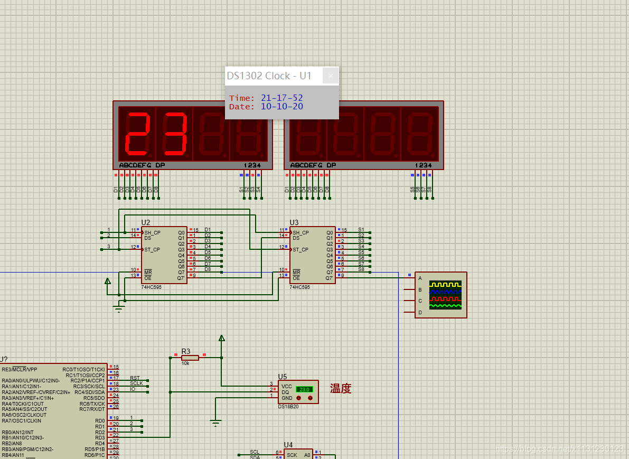Click the U3 reference label
This screenshot has height=459, width=629.
[x=294, y=223]
